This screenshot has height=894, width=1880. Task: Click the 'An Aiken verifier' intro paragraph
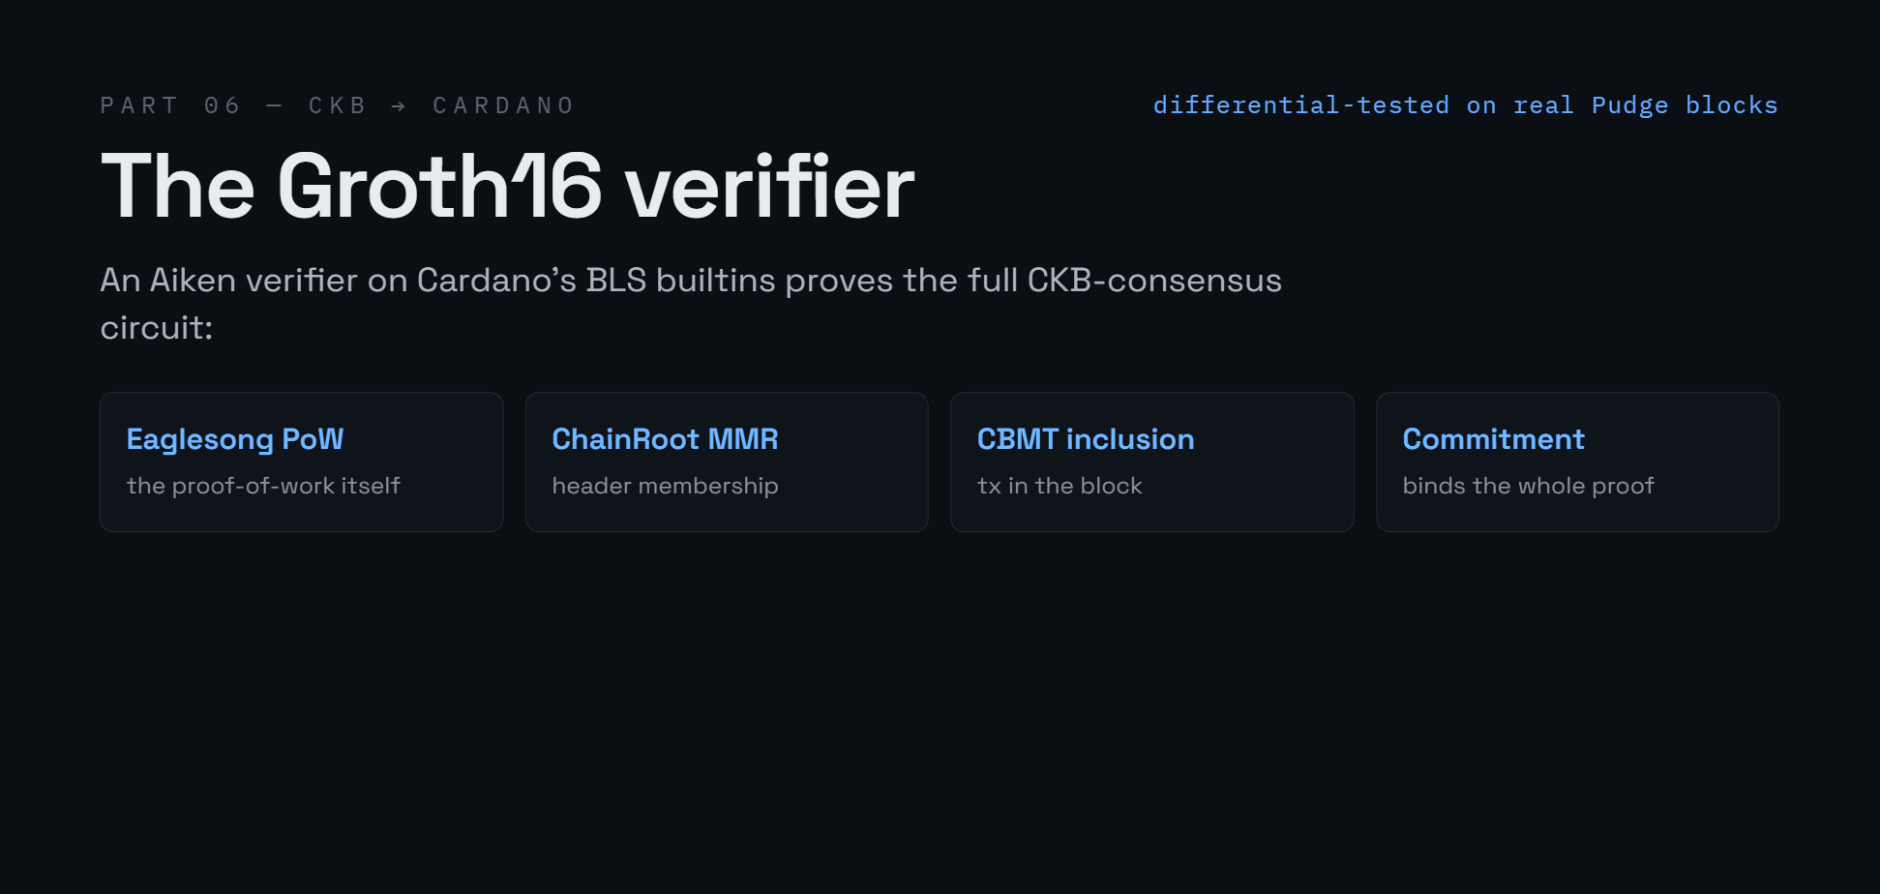(691, 304)
